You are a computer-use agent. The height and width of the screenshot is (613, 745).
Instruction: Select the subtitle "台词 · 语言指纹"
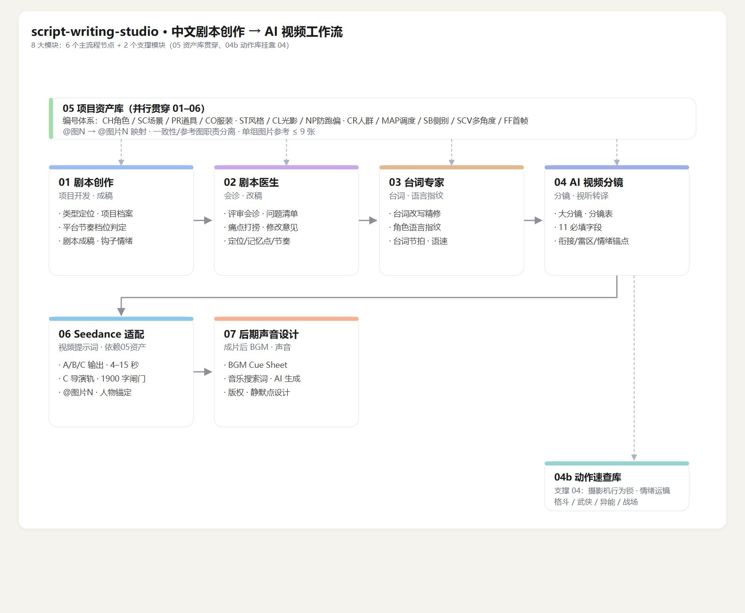coord(416,196)
